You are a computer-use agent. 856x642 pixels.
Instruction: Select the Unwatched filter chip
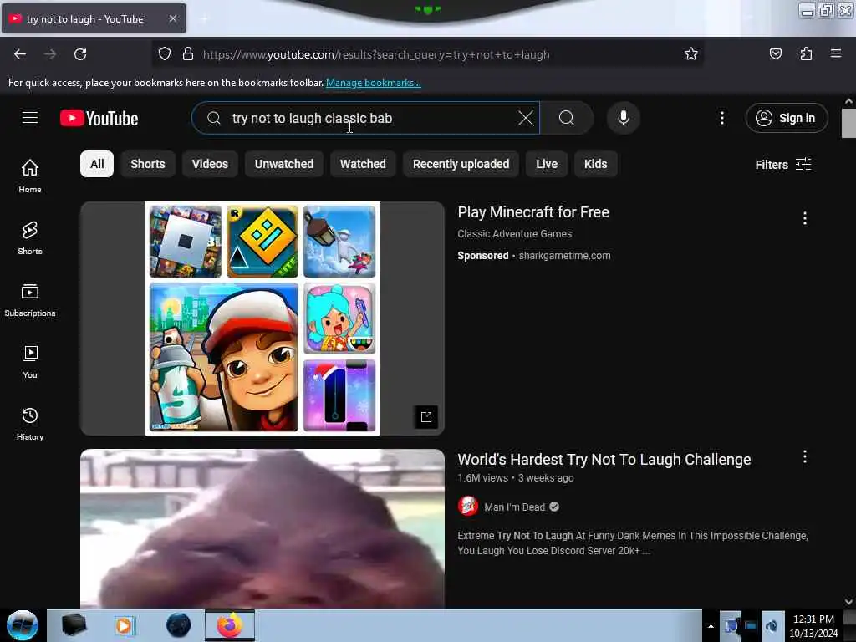tap(284, 164)
